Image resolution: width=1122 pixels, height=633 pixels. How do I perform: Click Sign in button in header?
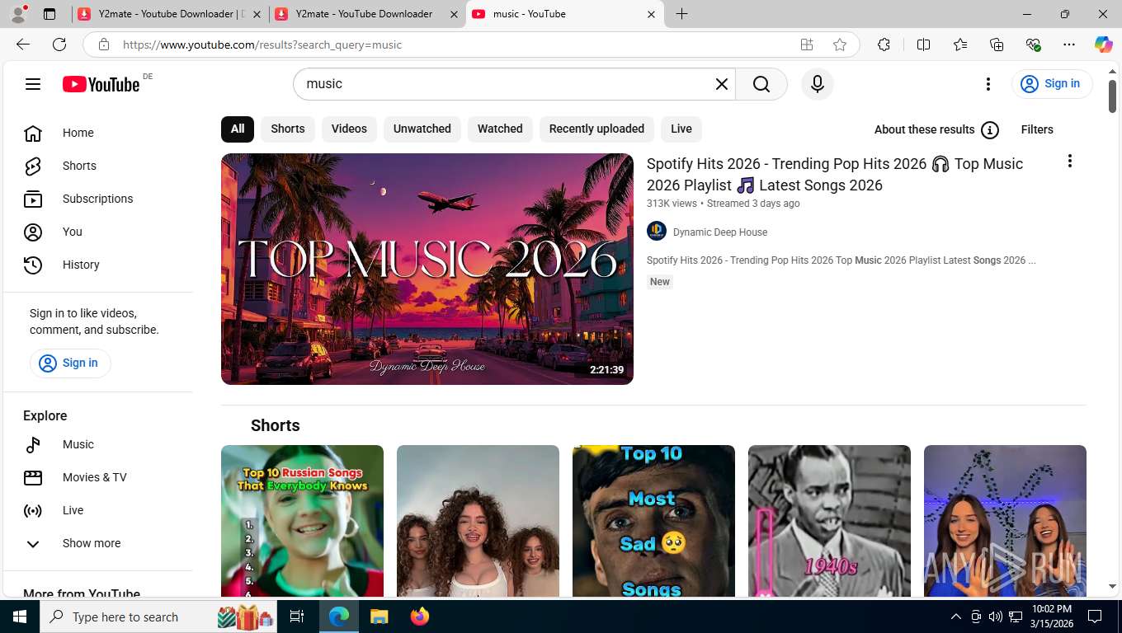1052,84
